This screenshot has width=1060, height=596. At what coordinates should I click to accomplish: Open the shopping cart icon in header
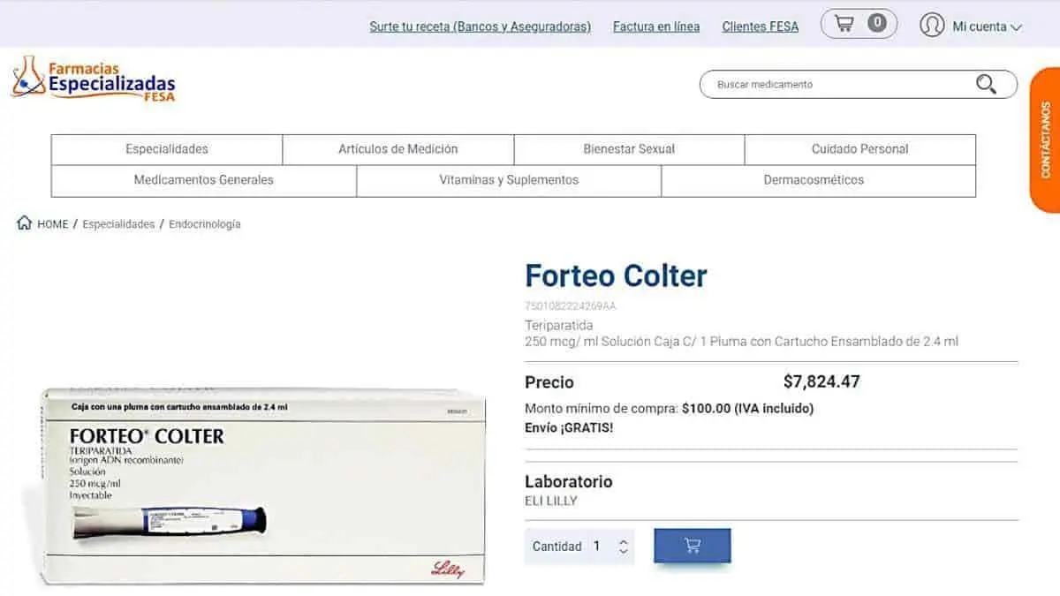coord(844,24)
